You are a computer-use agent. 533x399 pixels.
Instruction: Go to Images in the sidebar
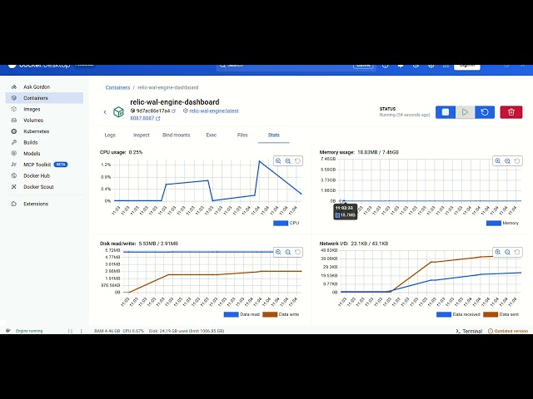44,109
